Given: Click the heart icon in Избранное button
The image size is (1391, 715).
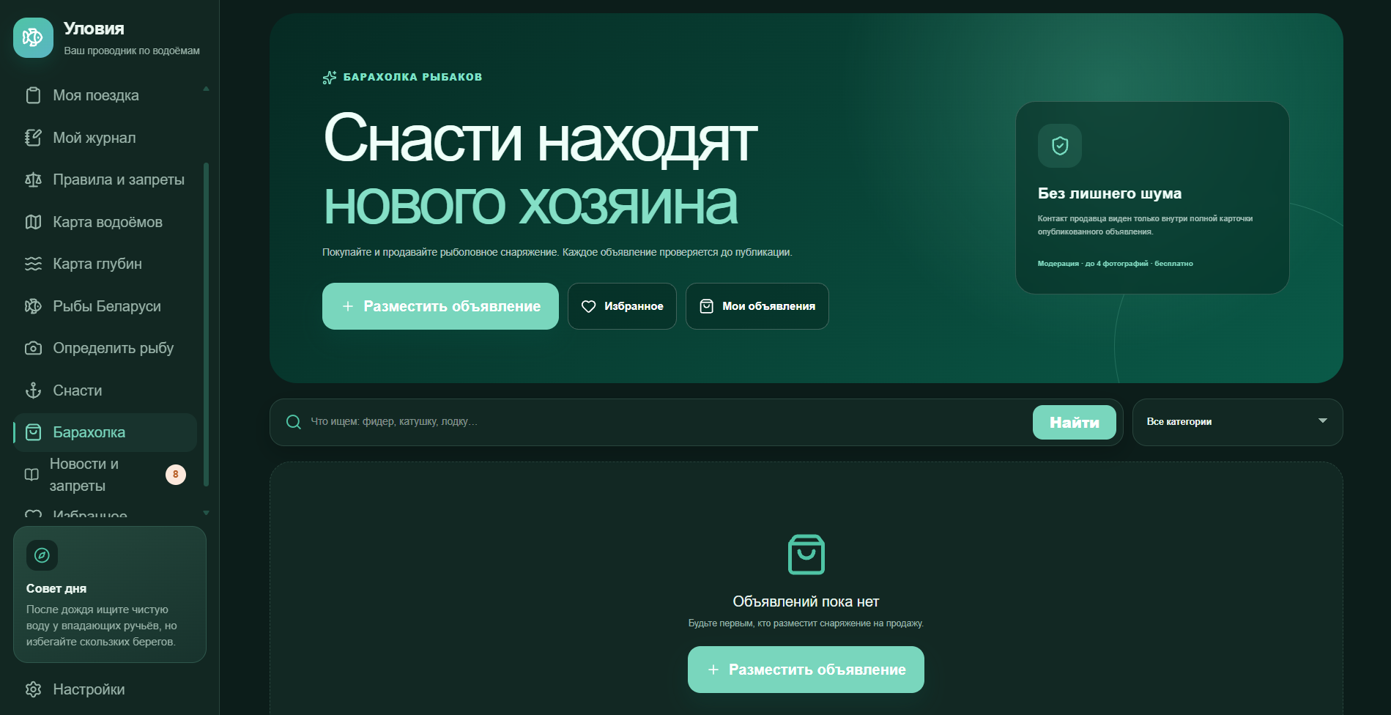Looking at the screenshot, I should pos(588,306).
